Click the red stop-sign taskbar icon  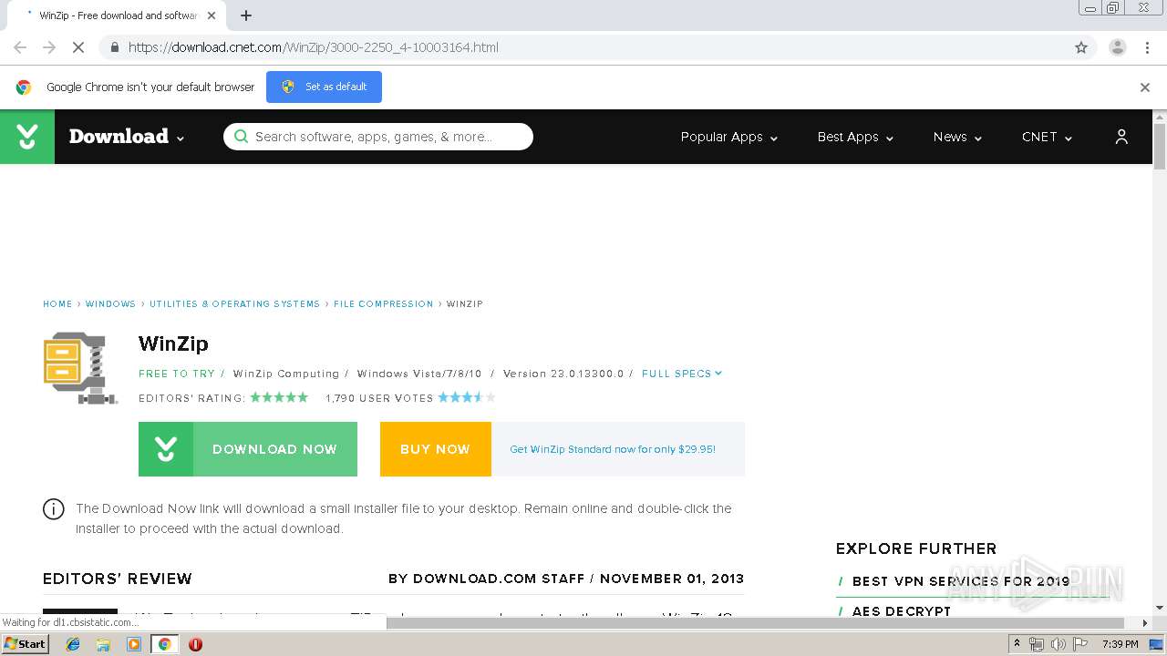point(195,644)
